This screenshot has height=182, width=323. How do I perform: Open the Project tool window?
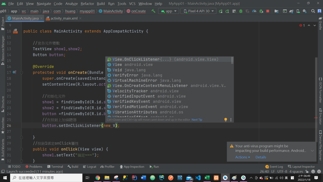pyautogui.click(x=3, y=23)
